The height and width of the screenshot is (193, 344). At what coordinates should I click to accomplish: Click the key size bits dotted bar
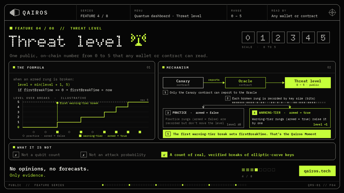(279, 102)
